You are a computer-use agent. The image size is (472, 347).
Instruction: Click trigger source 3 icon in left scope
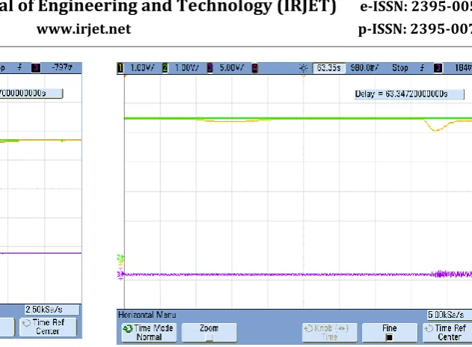[x=36, y=68]
